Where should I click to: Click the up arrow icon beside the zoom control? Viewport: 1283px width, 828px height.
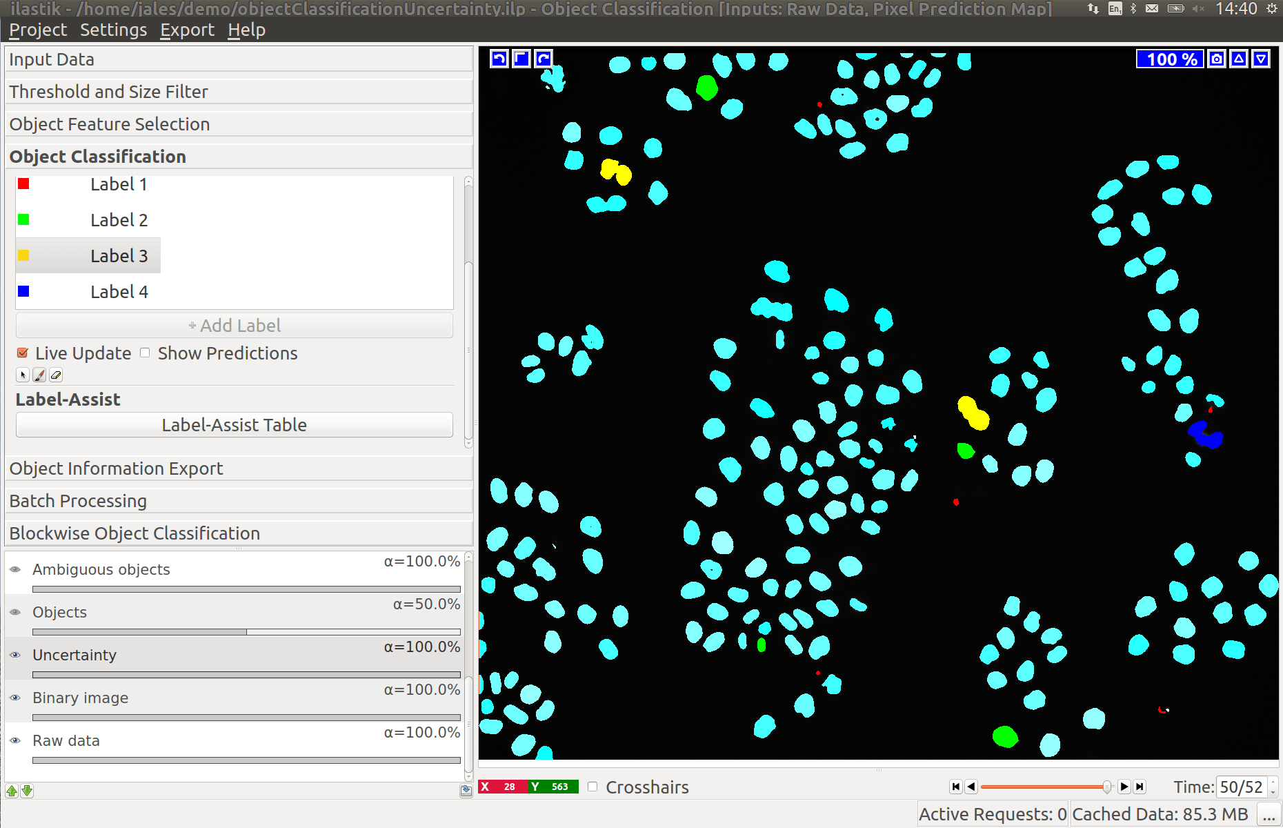point(1237,59)
